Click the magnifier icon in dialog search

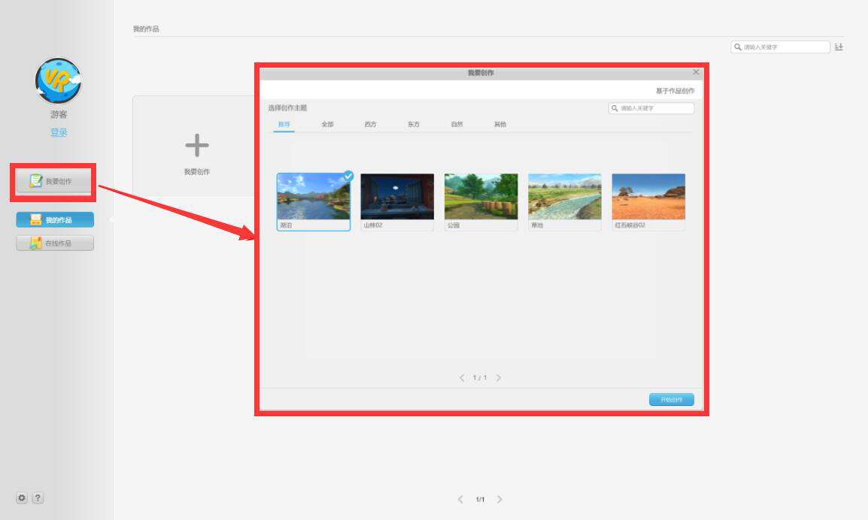(x=615, y=108)
